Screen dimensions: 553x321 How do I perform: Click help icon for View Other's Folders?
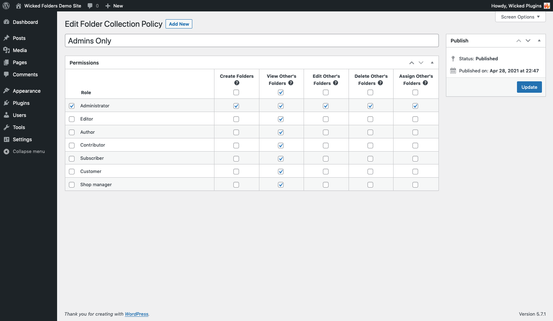pyautogui.click(x=291, y=83)
